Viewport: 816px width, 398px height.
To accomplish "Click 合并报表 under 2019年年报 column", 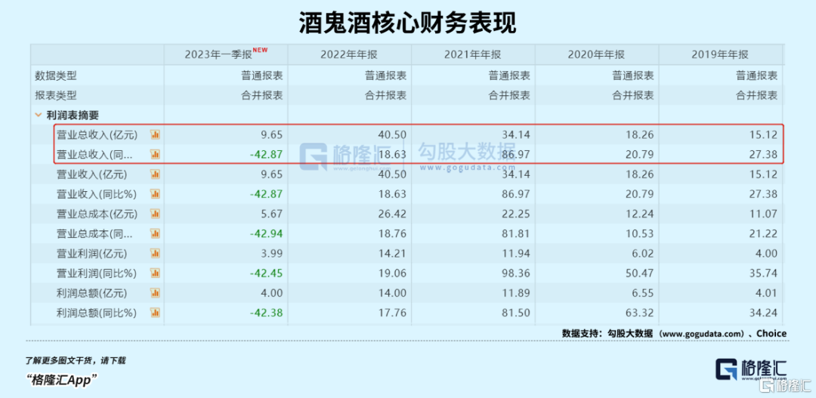I will tap(756, 95).
